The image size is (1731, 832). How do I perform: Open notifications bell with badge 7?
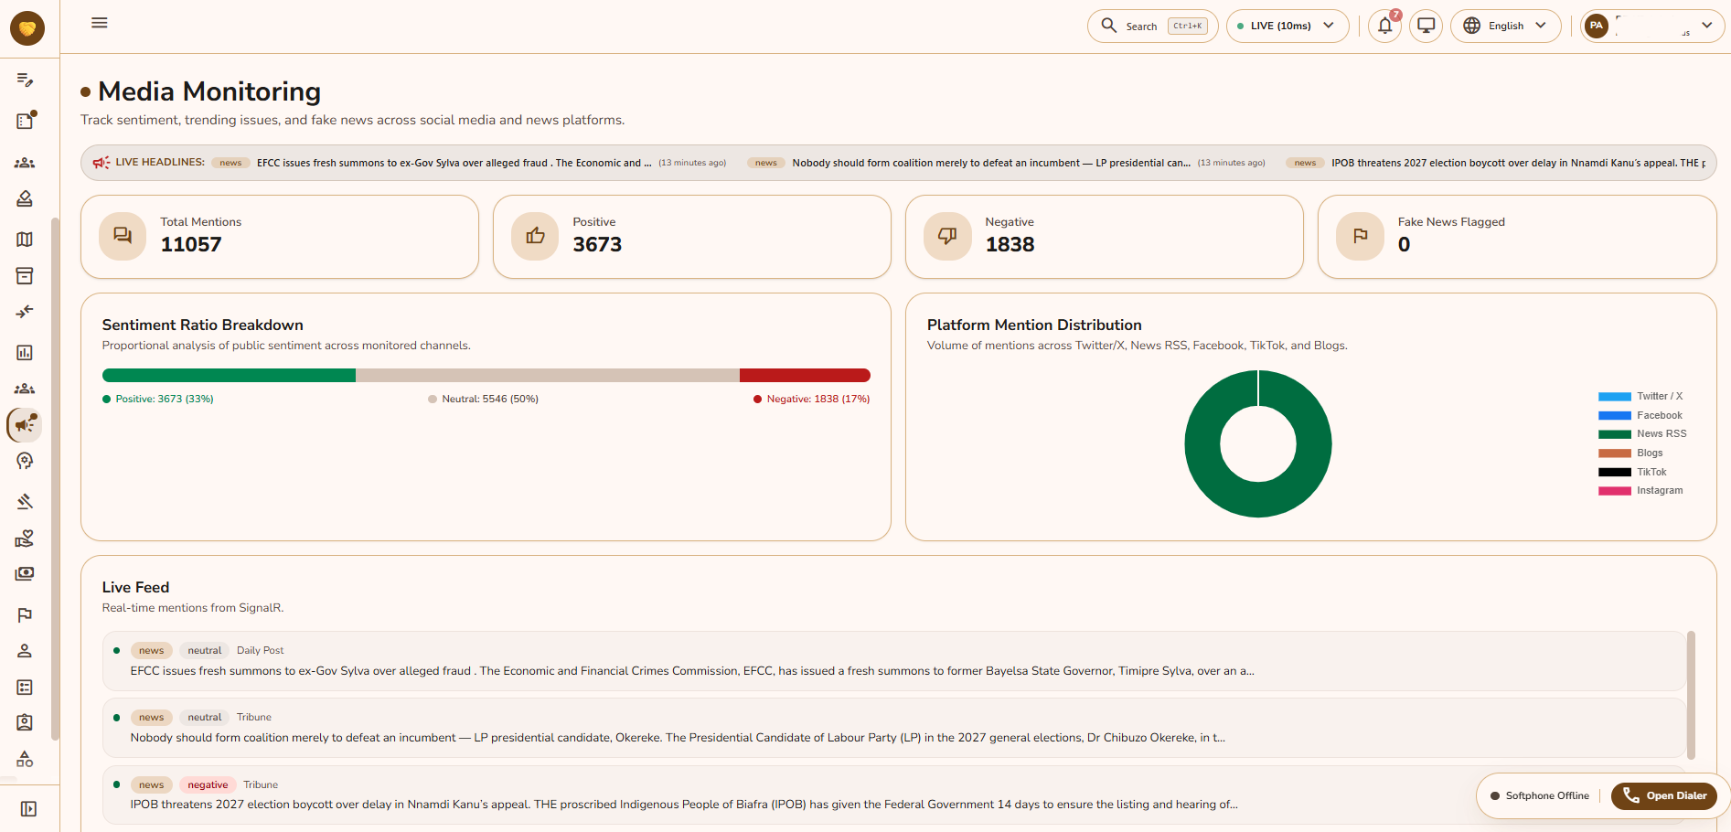[x=1385, y=26]
